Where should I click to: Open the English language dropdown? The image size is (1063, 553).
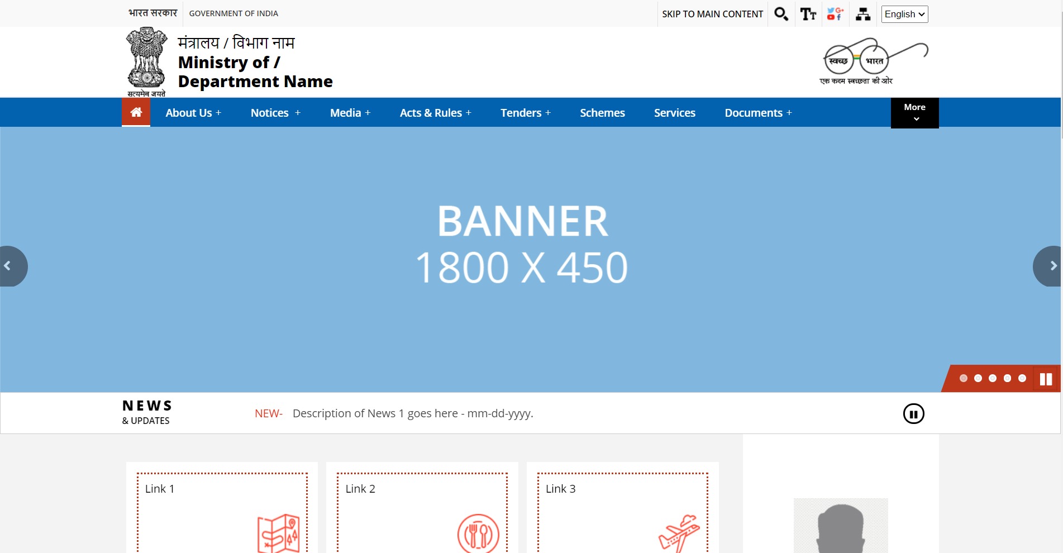904,14
